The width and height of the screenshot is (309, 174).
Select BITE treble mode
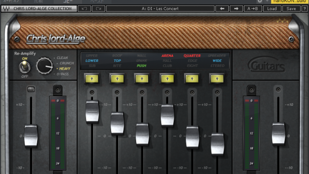click(x=117, y=66)
